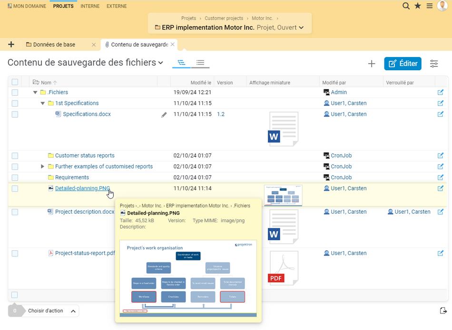
Task: Open view settings sliders icon
Action: (x=434, y=64)
